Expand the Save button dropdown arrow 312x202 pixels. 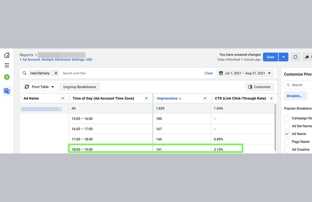click(283, 57)
